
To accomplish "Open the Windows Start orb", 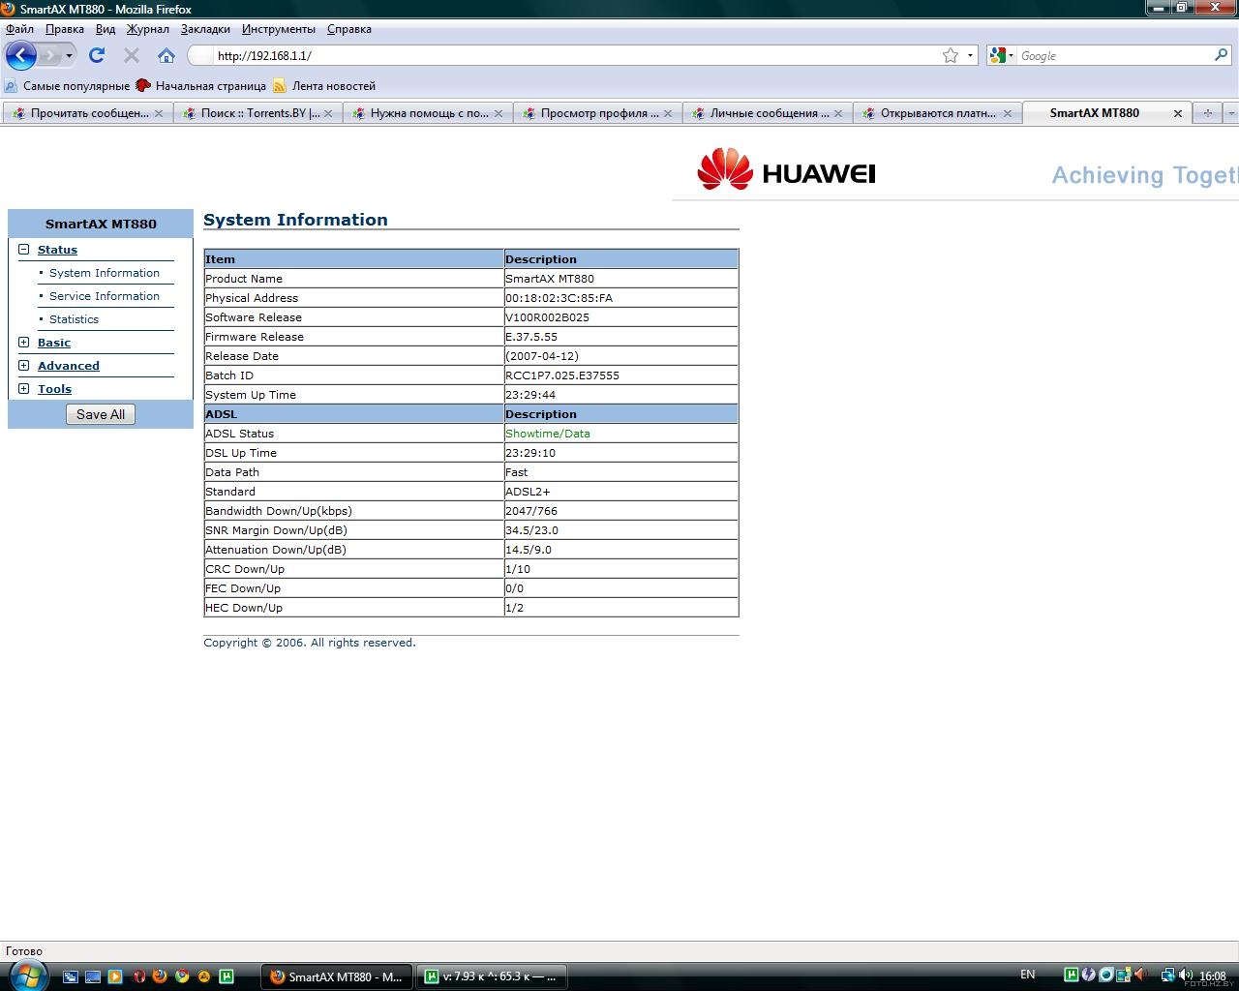I will [x=26, y=976].
